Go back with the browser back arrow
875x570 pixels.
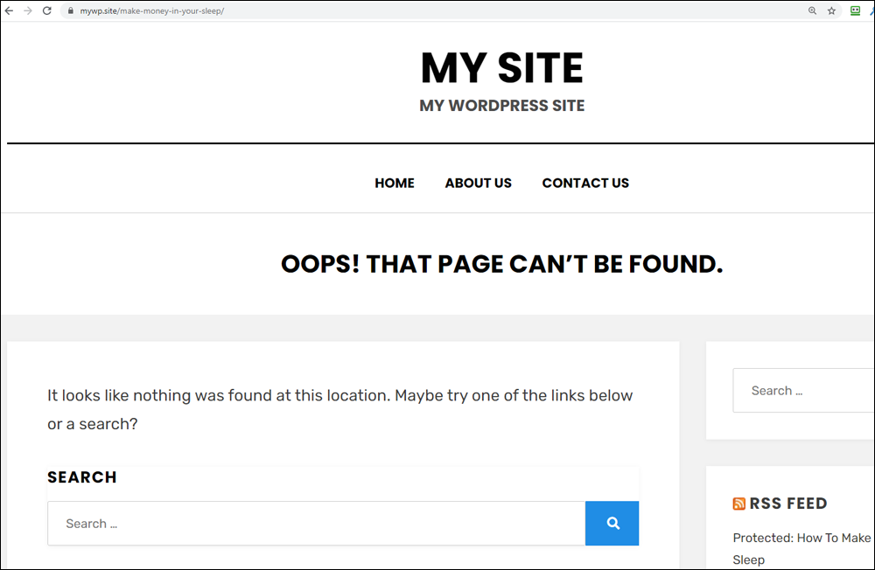(x=9, y=10)
